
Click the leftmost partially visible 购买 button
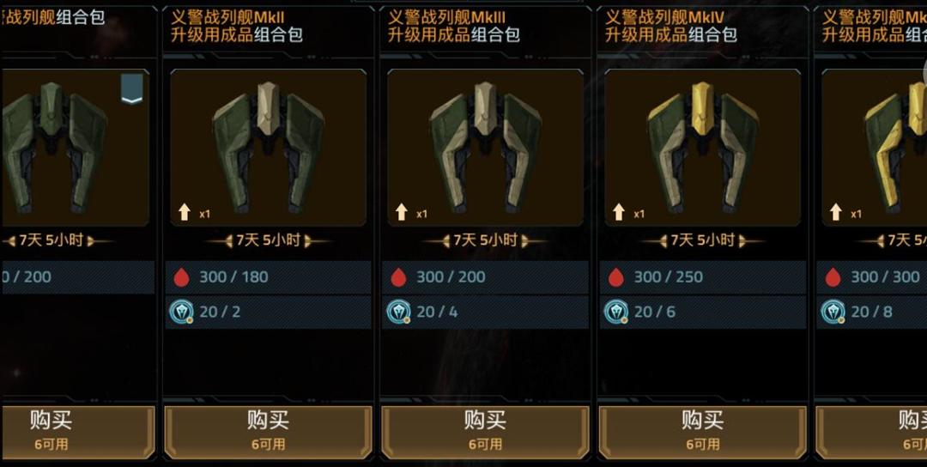click(x=77, y=432)
